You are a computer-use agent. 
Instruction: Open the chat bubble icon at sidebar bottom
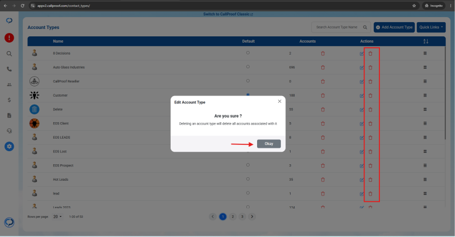9,222
